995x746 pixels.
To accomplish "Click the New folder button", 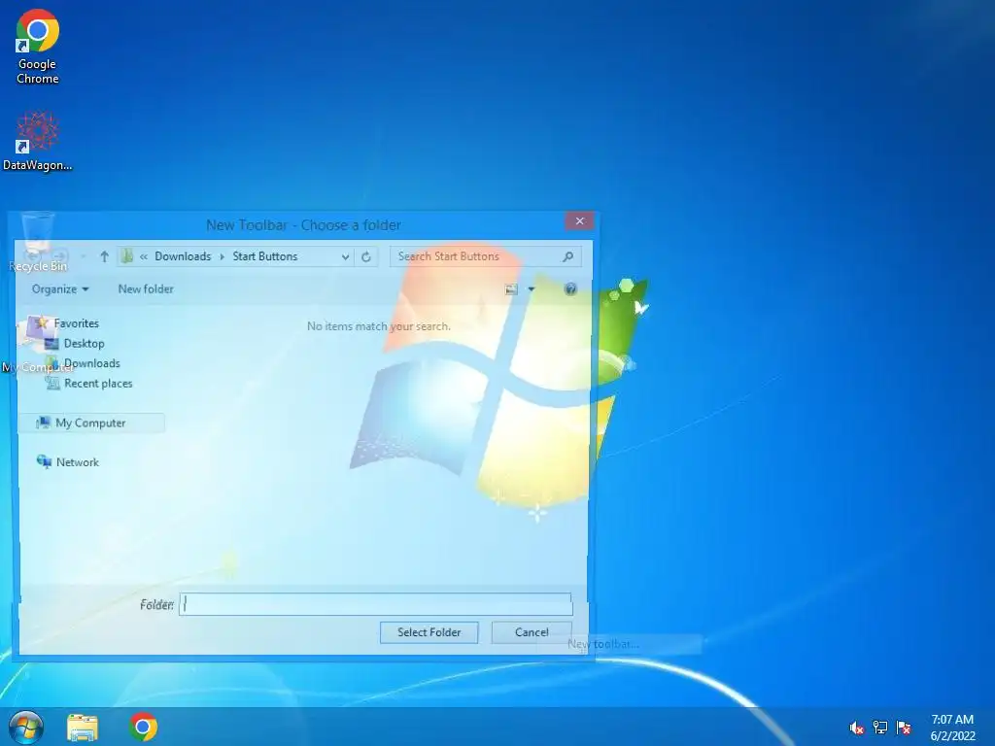I will (x=146, y=289).
